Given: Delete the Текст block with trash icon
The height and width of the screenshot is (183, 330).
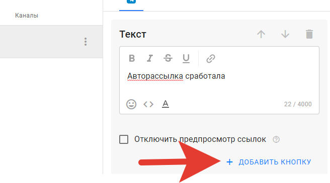Looking at the screenshot, I should click(309, 34).
